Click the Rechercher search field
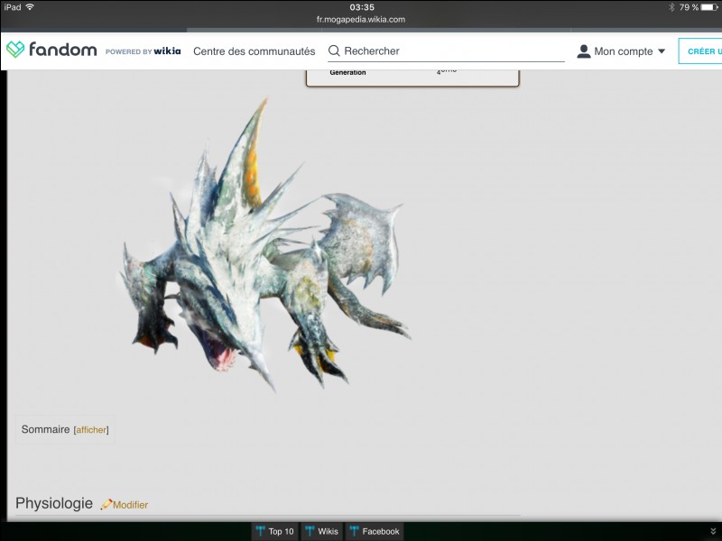The height and width of the screenshot is (541, 722). (x=446, y=51)
